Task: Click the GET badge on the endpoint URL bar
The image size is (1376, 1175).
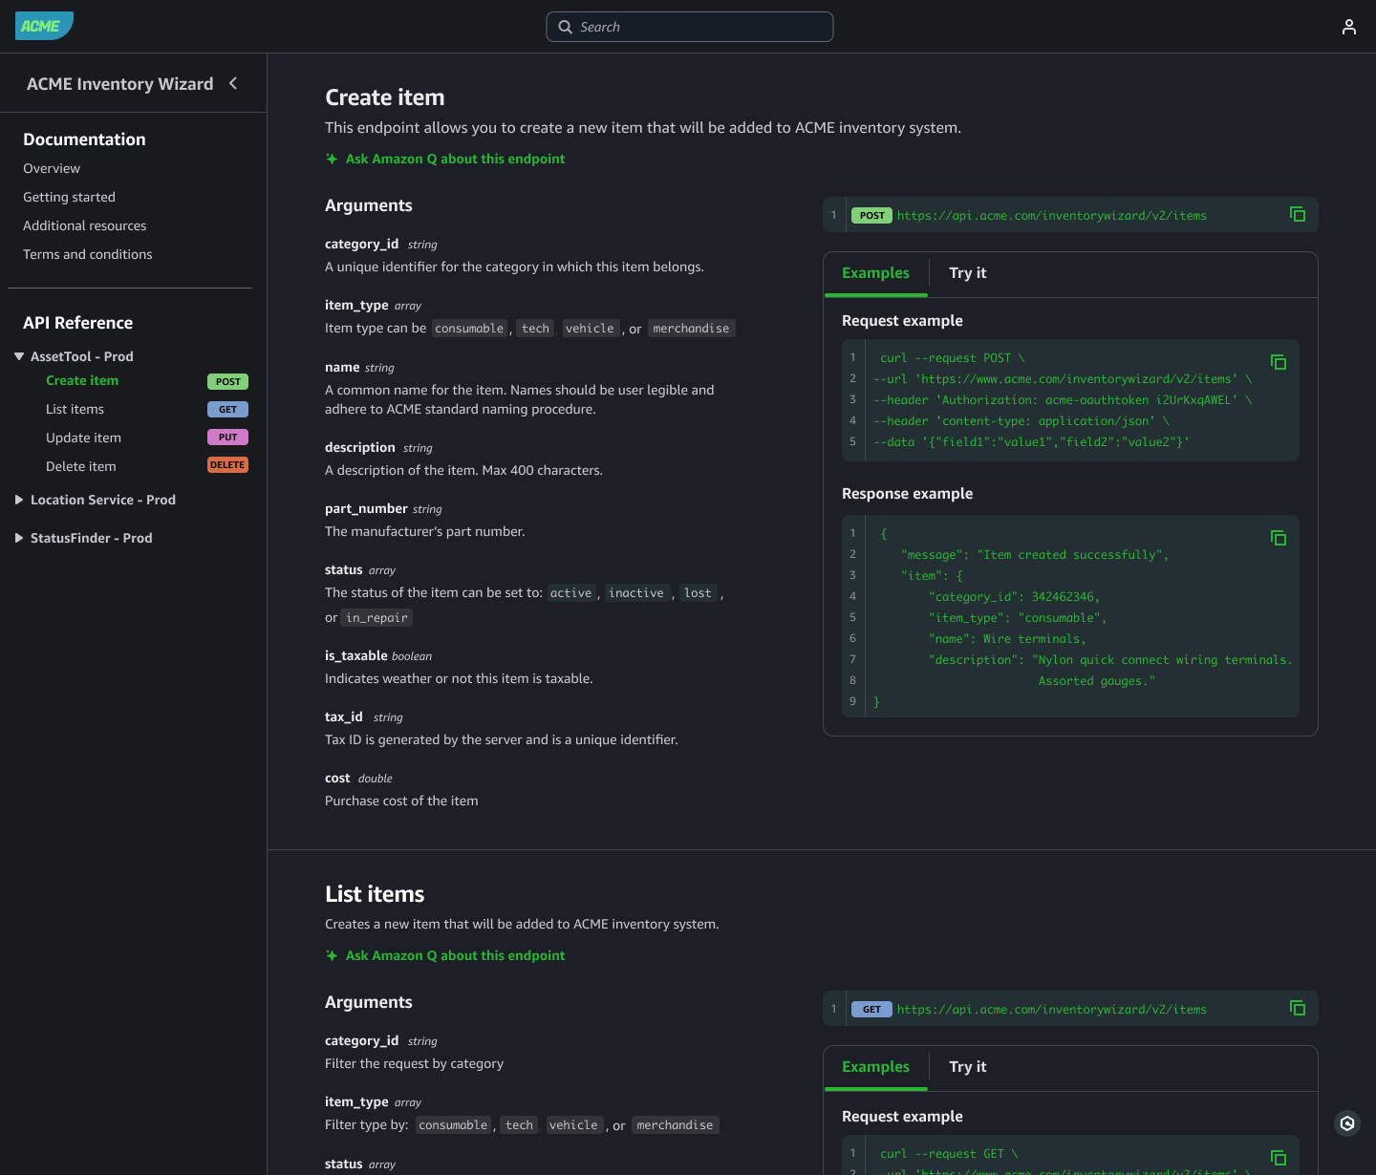Action: [871, 1009]
